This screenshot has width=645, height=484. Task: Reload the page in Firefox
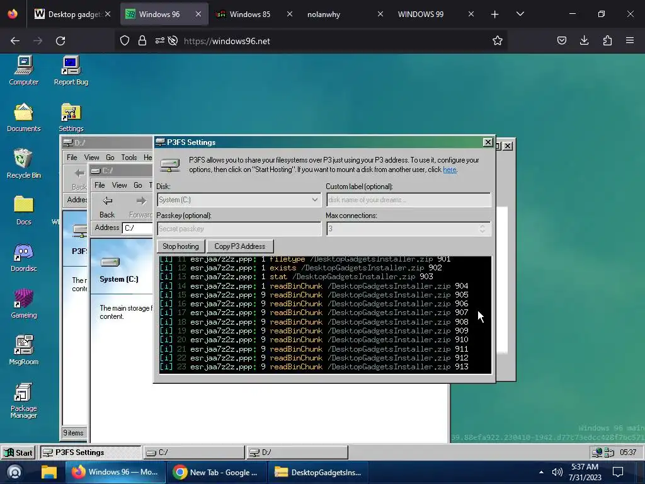(x=60, y=41)
